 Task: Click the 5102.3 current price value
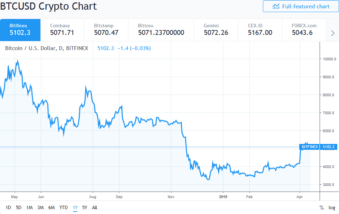[106, 48]
